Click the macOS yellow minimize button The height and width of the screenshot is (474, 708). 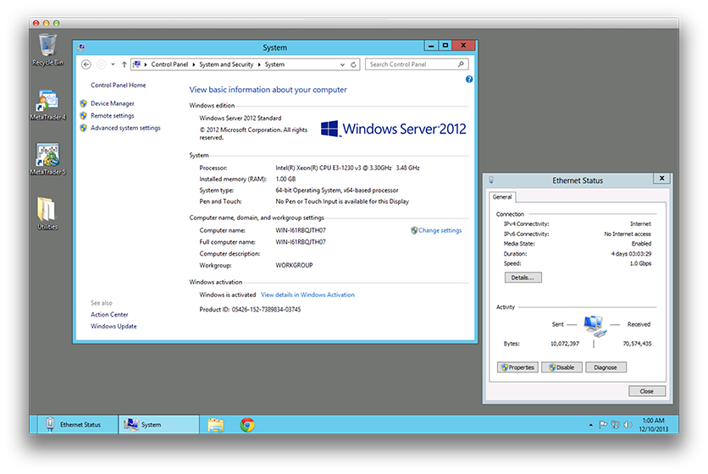click(46, 23)
